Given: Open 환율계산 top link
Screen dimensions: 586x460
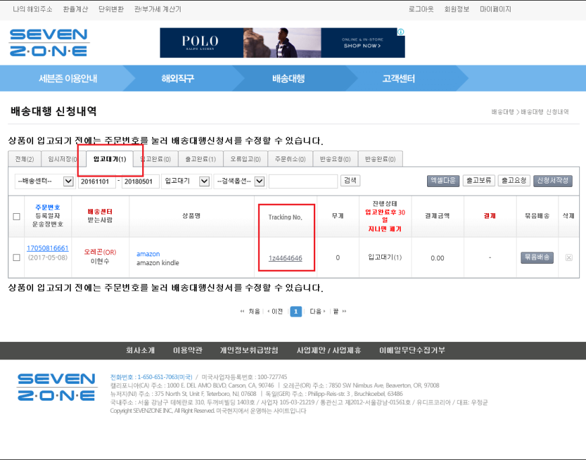Looking at the screenshot, I should (75, 9).
